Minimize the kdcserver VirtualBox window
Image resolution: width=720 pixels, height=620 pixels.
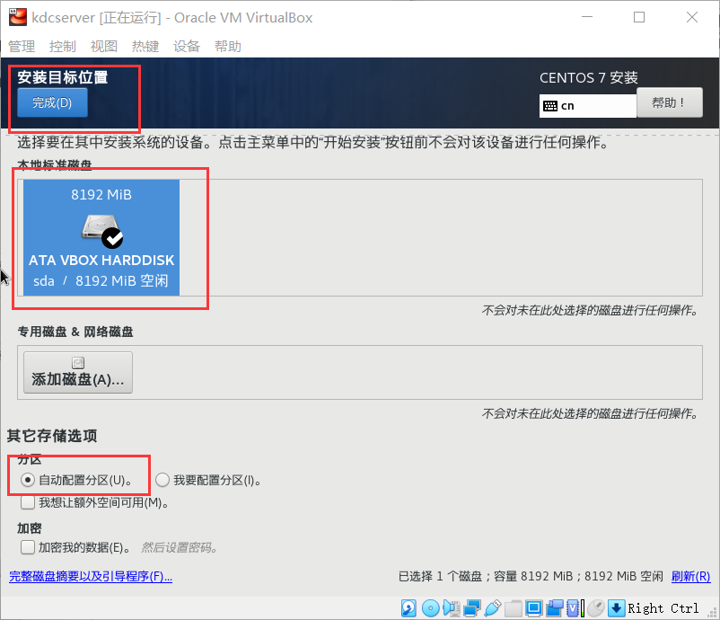click(587, 17)
